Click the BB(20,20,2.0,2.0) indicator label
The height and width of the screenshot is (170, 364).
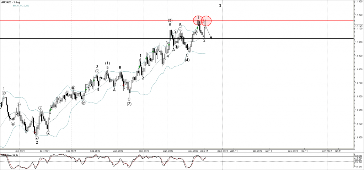21,6
